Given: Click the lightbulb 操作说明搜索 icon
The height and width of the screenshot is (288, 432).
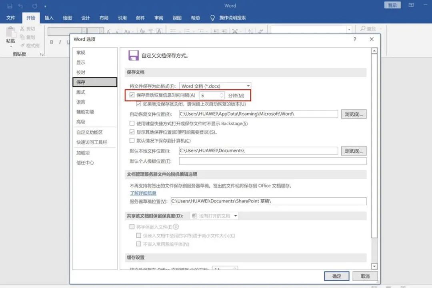Looking at the screenshot, I should [212, 18].
